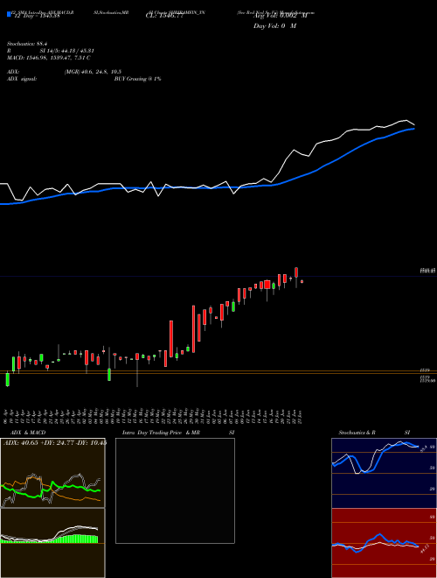Screen dimensions: 437x578
Task: Click the Stochastics 88.4 value line
Action: pyautogui.click(x=29, y=44)
